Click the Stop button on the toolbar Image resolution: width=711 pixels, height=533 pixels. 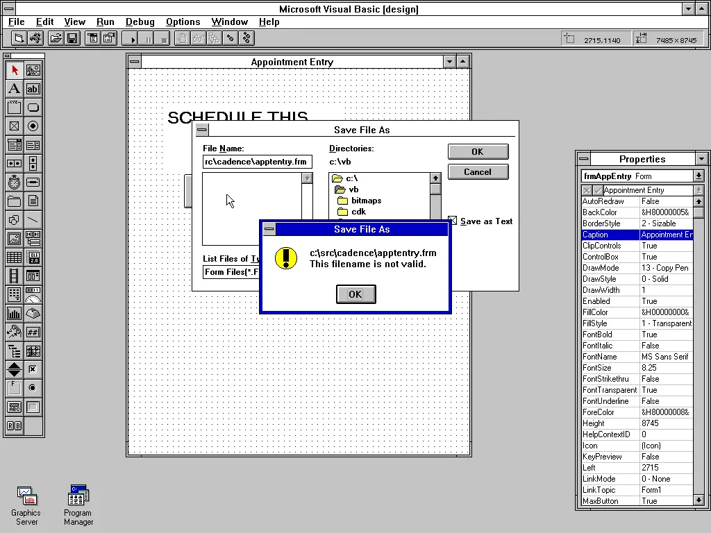click(163, 37)
